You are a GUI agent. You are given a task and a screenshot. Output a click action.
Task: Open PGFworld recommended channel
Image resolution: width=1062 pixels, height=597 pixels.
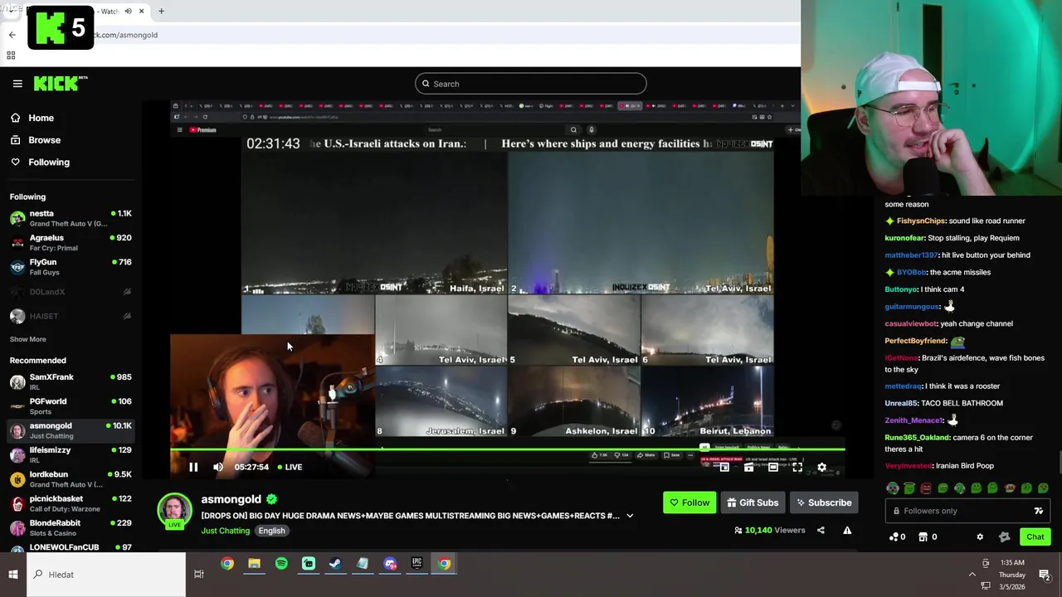[71, 405]
